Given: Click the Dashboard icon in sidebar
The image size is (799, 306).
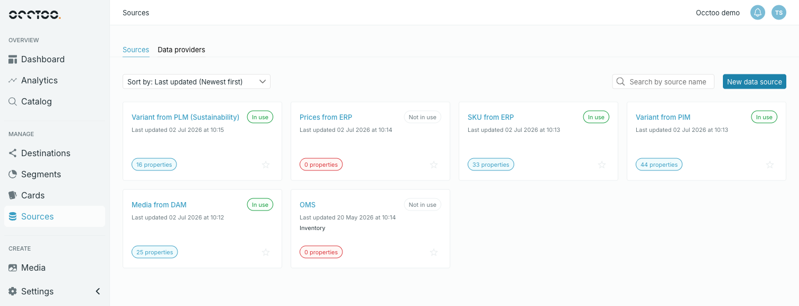Looking at the screenshot, I should [13, 59].
